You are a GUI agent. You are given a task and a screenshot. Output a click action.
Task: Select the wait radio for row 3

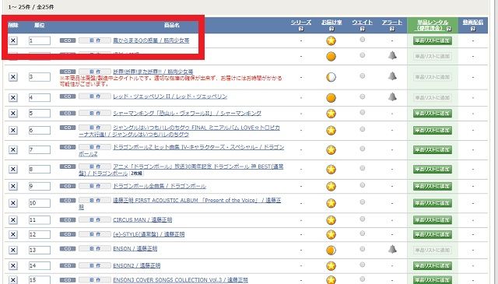[363, 76]
